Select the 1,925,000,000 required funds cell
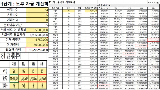The width and height of the screenshot is (160, 90). point(37,35)
